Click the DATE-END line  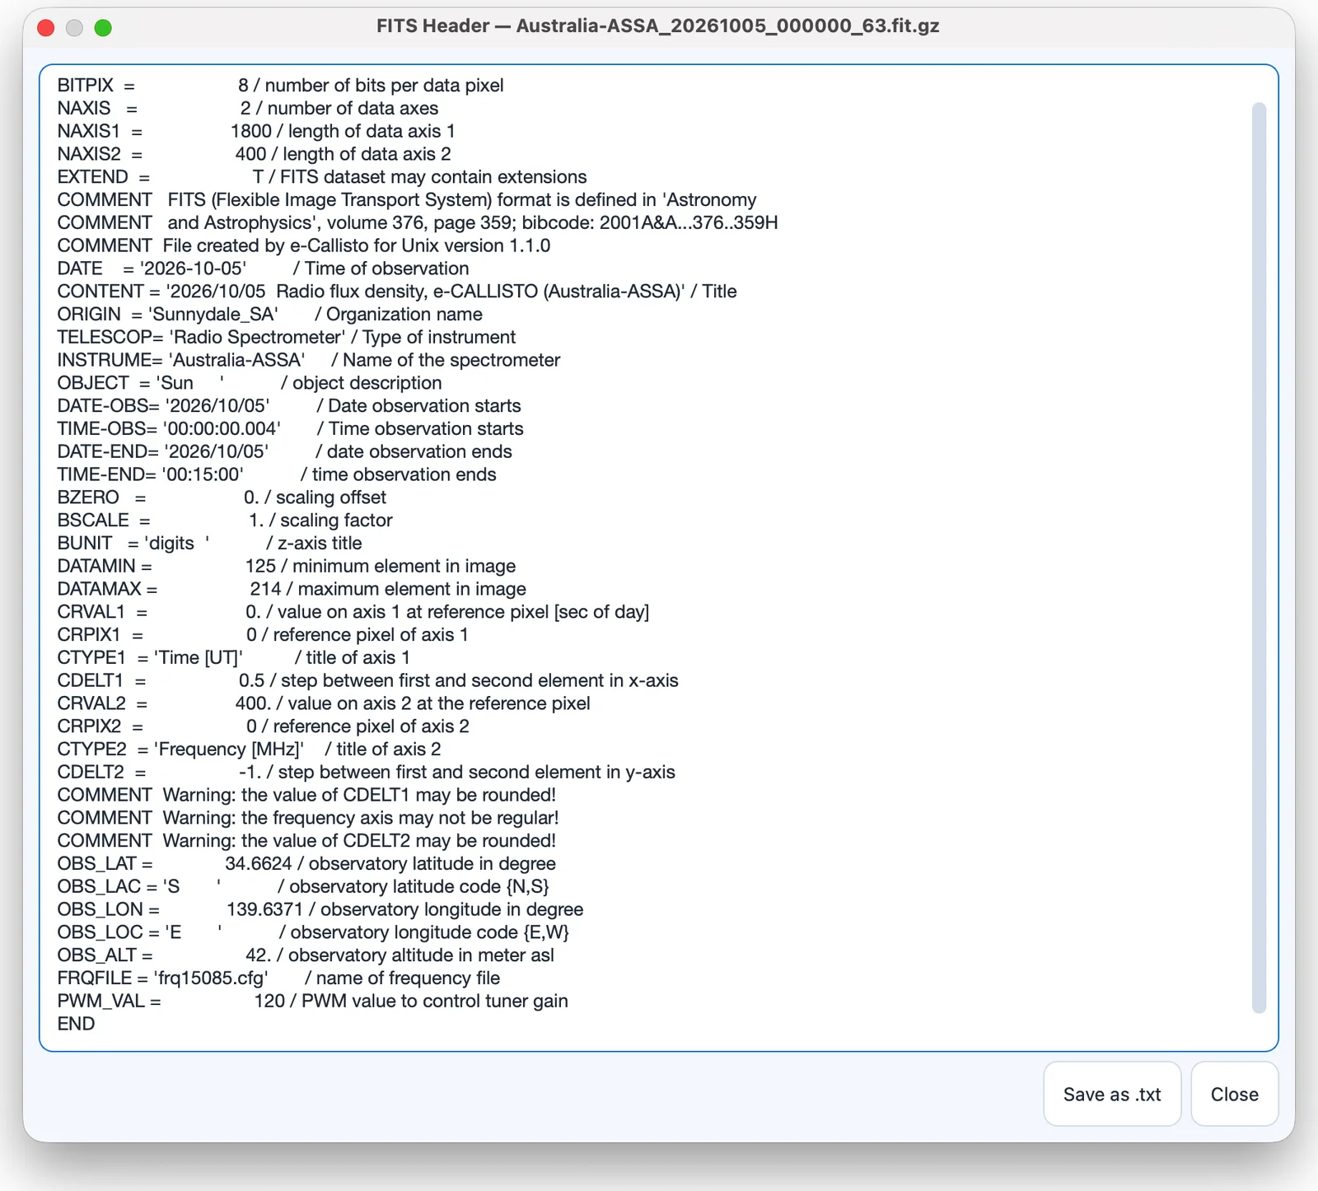coord(284,452)
